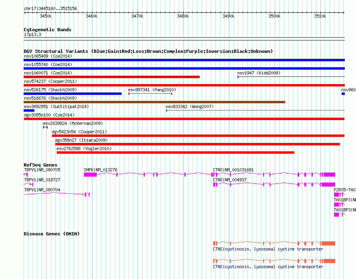
Task: Open the TRPV1|NM_080704 gene label
Action: pos(42,190)
